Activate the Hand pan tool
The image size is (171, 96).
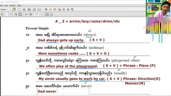pos(20,14)
